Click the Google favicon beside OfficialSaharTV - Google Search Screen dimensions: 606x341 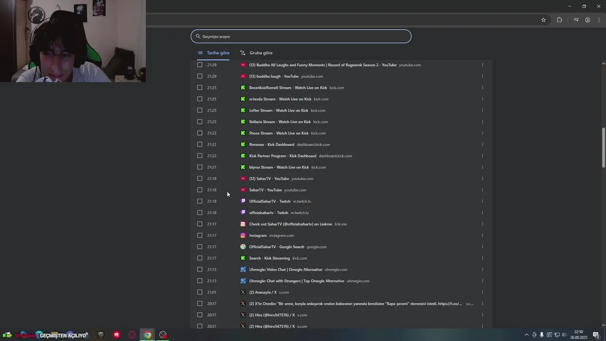(x=243, y=247)
